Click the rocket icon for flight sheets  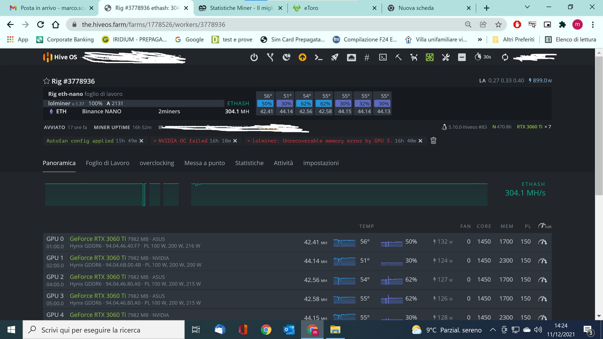(335, 57)
